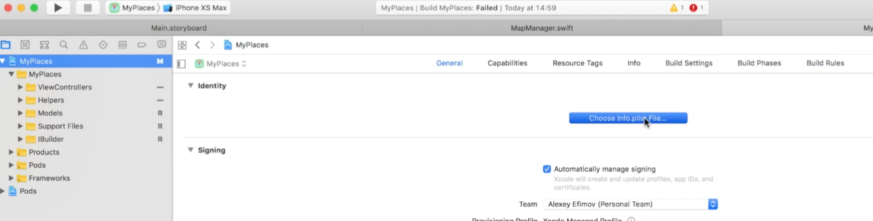Select the IBuilder folder row
The height and width of the screenshot is (221, 873).
point(86,139)
